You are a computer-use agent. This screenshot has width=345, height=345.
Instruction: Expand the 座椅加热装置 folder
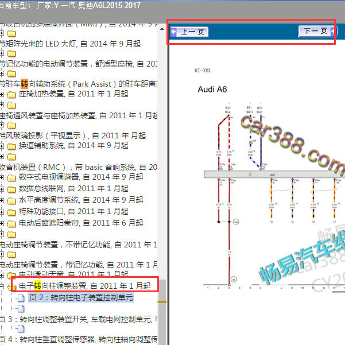[x=2, y=95]
